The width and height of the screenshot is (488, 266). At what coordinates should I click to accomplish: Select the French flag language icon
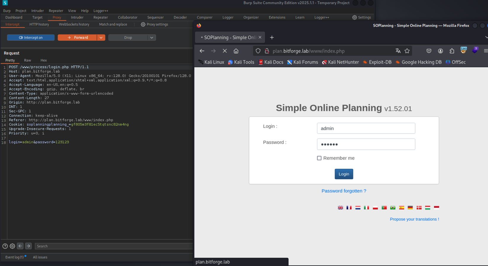349,208
